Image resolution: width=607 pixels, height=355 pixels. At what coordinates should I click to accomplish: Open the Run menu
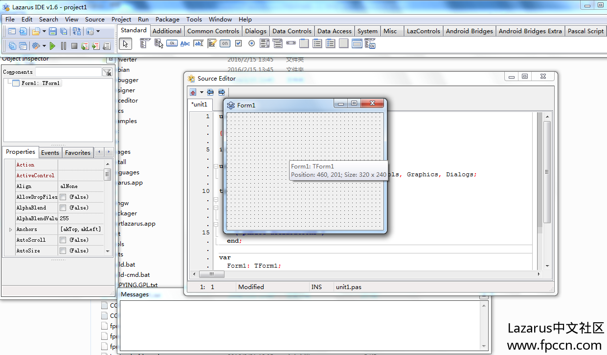[143, 20]
